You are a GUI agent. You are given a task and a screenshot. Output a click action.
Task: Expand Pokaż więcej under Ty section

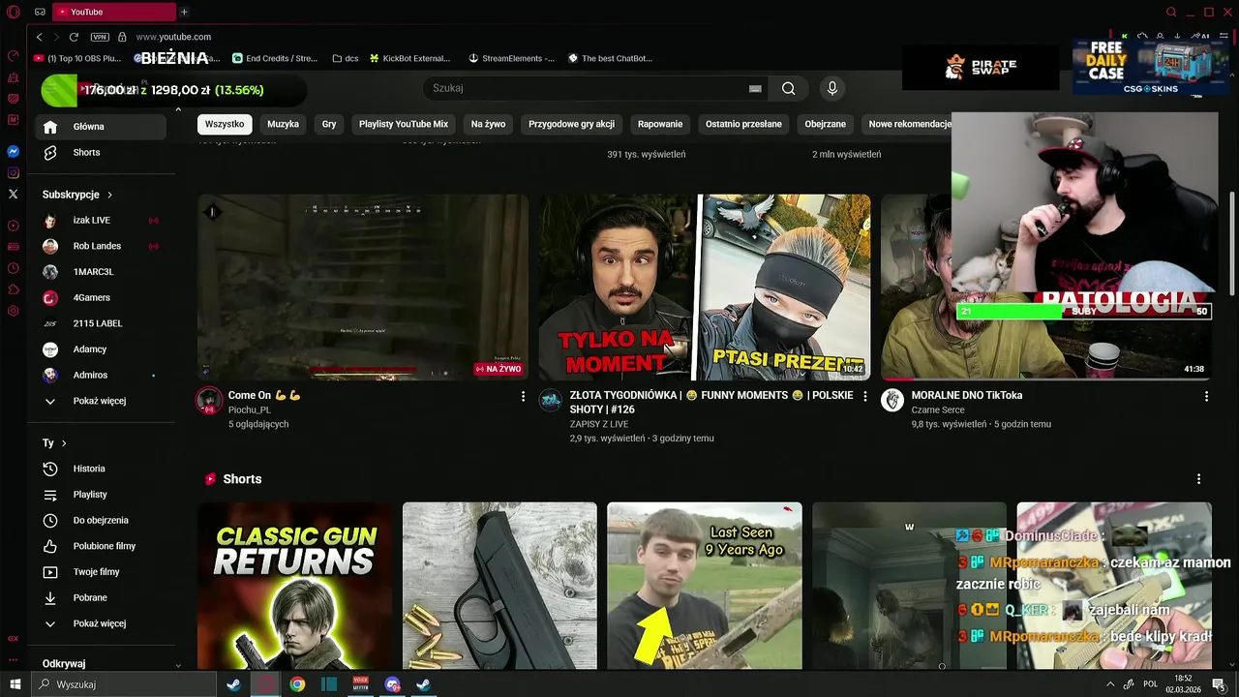pyautogui.click(x=101, y=623)
